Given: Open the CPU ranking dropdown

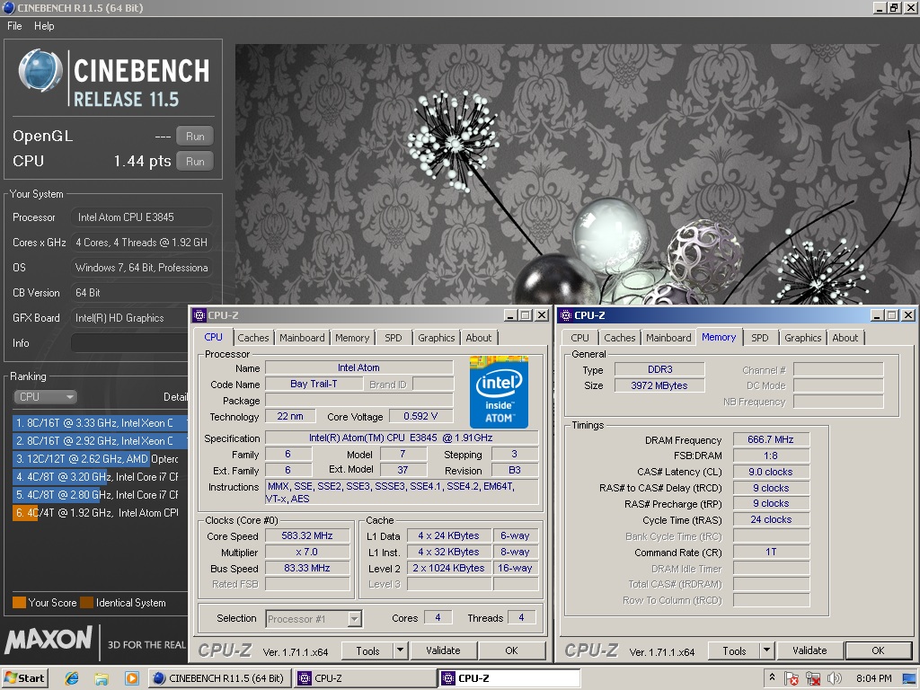Looking at the screenshot, I should pyautogui.click(x=45, y=396).
